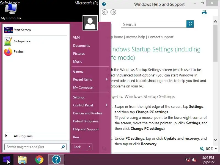Open Start Screen from start menu
The image size is (220, 165).
point(36,30)
